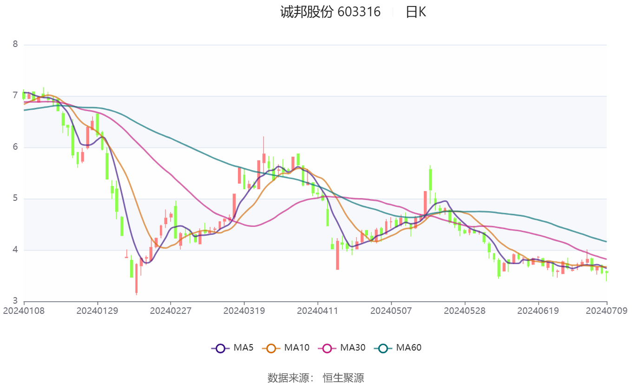Toggle the MA5 legend marker

[x=220, y=348]
